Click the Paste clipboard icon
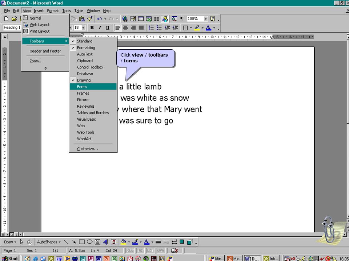This screenshot has width=349, height=261. [x=82, y=19]
